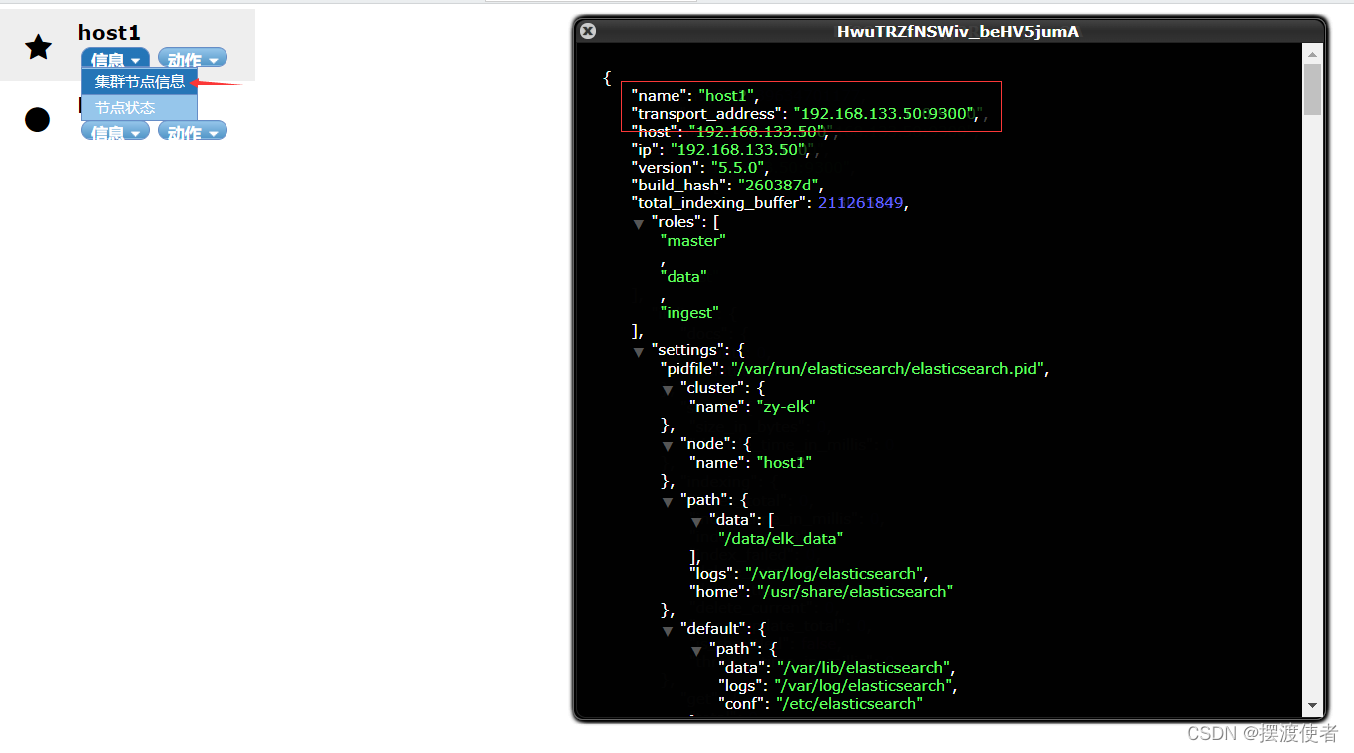Open the 动作 dropdown under host1
The width and height of the screenshot is (1354, 753).
[192, 60]
